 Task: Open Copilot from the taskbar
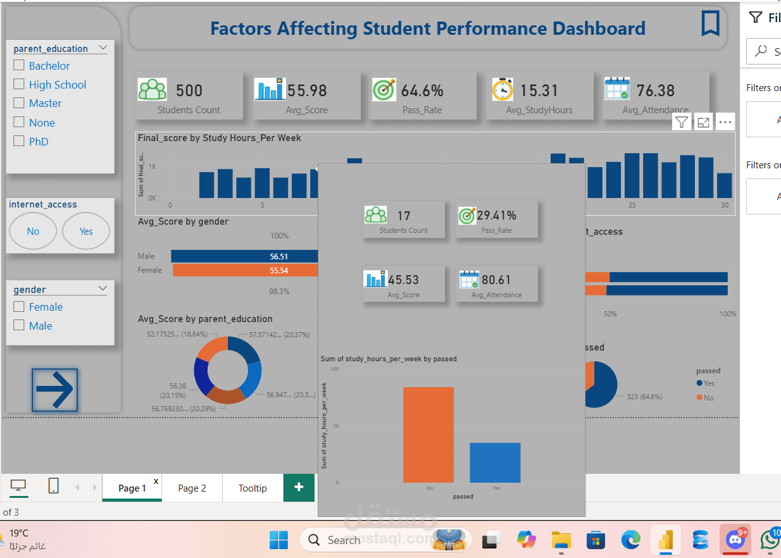pos(527,540)
